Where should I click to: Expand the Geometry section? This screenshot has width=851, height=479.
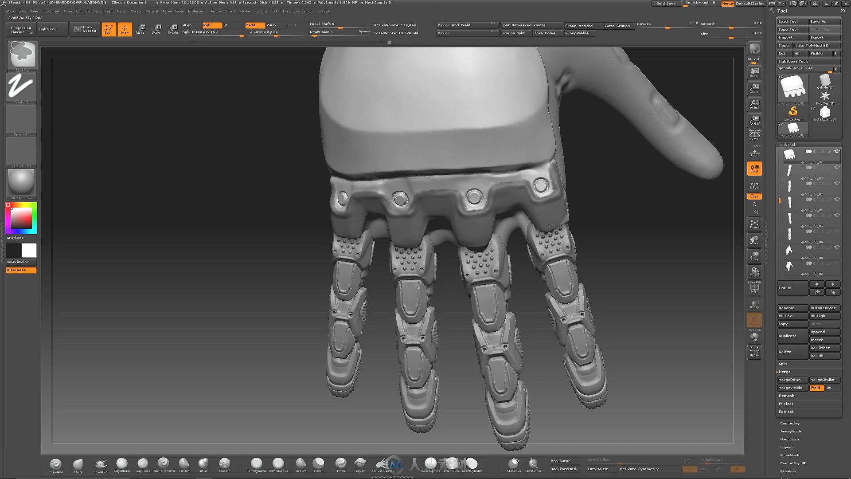click(x=790, y=423)
